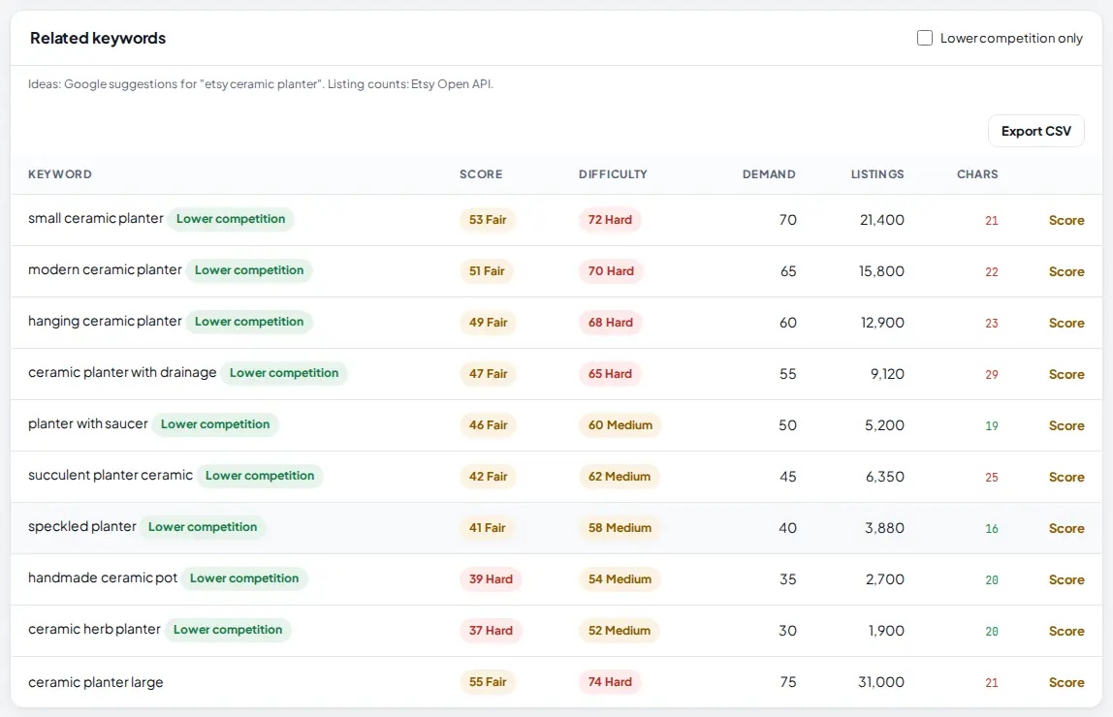Image resolution: width=1113 pixels, height=717 pixels.
Task: Click the '53 Fair' score badge
Action: [x=488, y=220]
